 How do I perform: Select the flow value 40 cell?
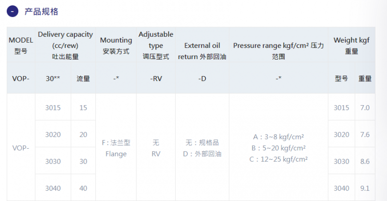83,188
